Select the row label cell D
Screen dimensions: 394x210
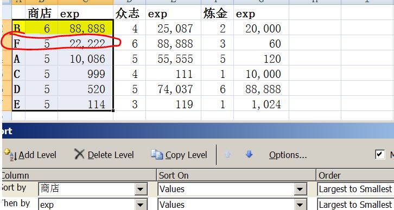coord(18,88)
